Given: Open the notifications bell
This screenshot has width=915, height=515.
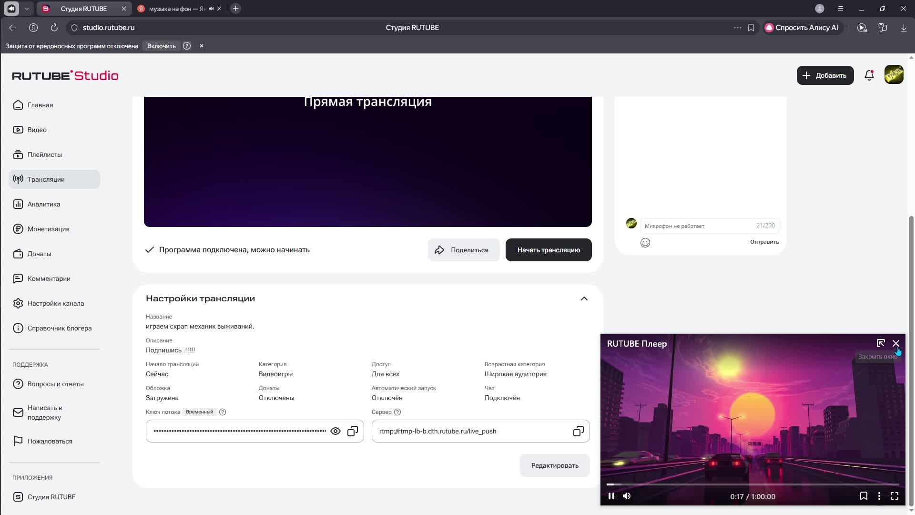Looking at the screenshot, I should (869, 75).
